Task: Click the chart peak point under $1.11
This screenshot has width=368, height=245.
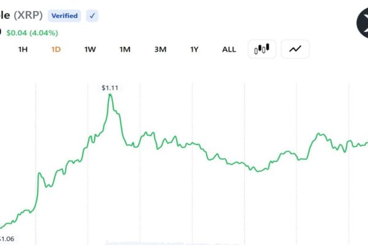Action: point(110,94)
